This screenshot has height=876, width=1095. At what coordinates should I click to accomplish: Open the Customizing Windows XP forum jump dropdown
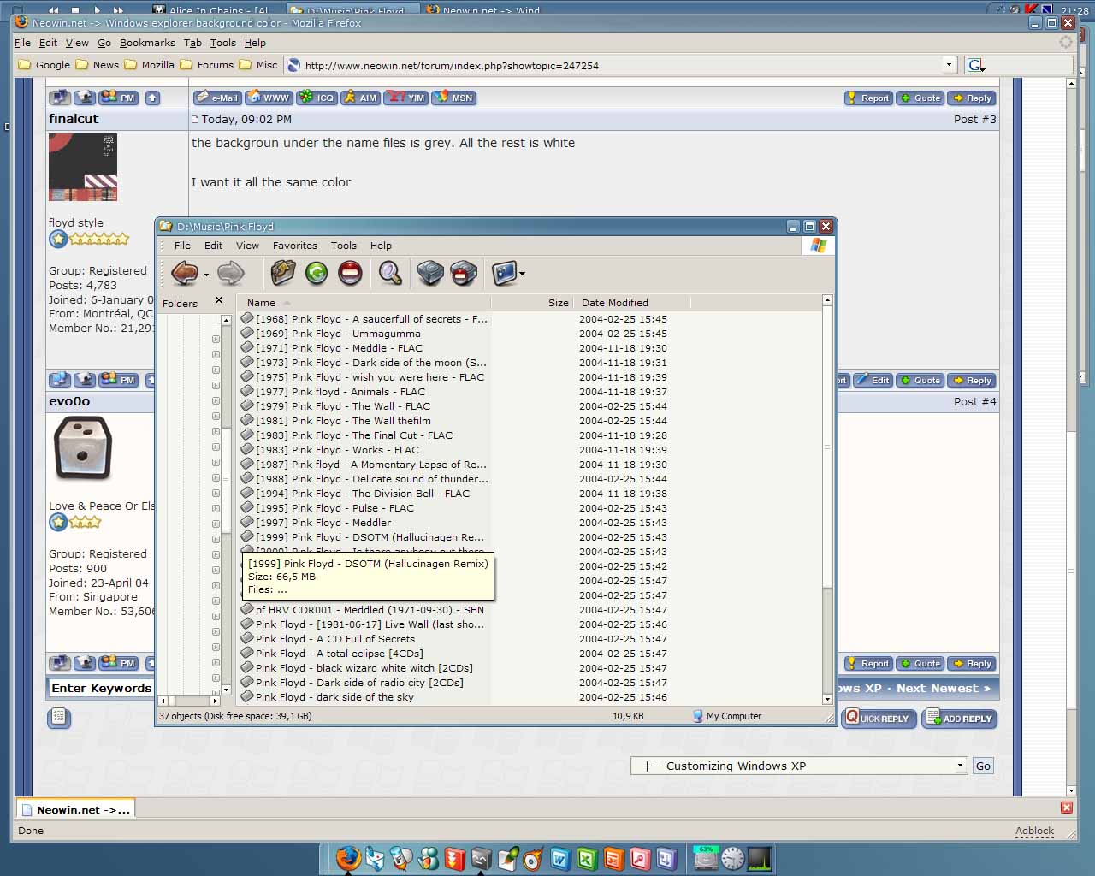[x=962, y=766]
